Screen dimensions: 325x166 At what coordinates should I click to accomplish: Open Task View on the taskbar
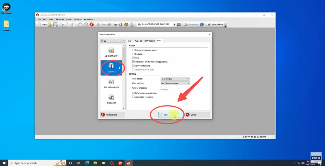(x=78, y=163)
